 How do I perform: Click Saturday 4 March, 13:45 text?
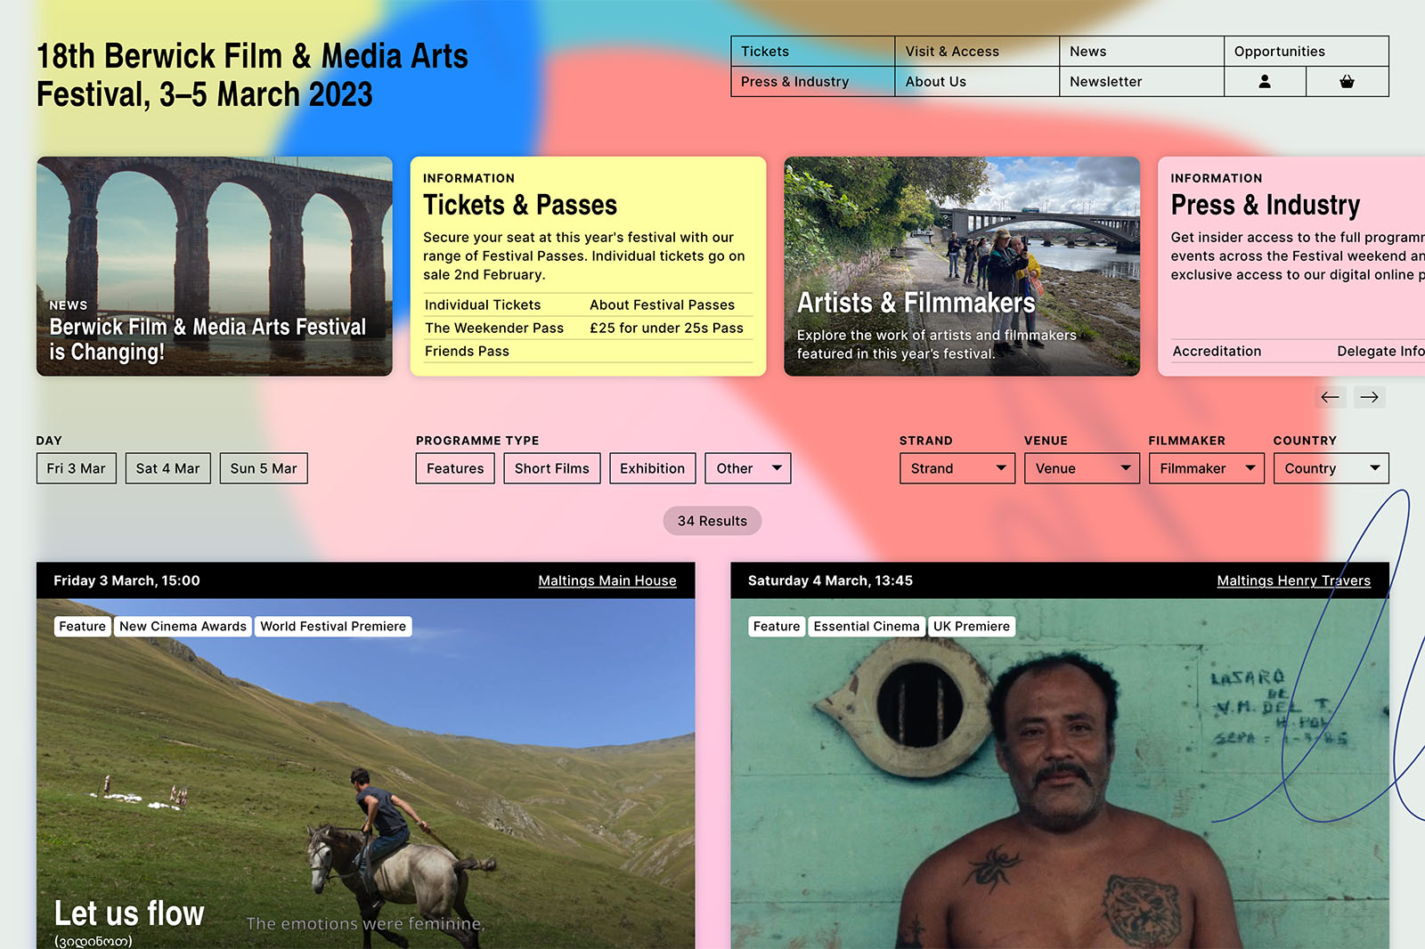pos(830,580)
